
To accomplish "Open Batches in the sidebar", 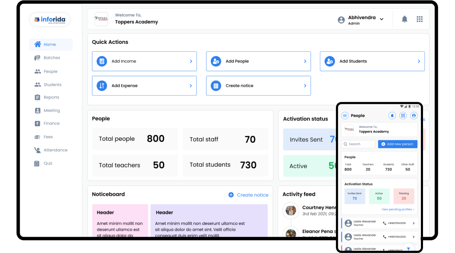I will click(x=51, y=58).
